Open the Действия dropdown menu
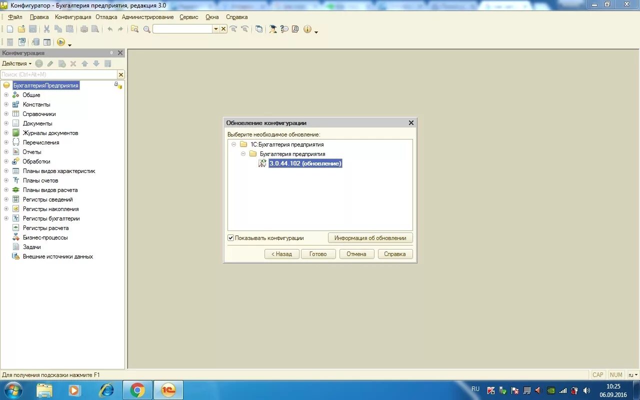 pos(16,63)
